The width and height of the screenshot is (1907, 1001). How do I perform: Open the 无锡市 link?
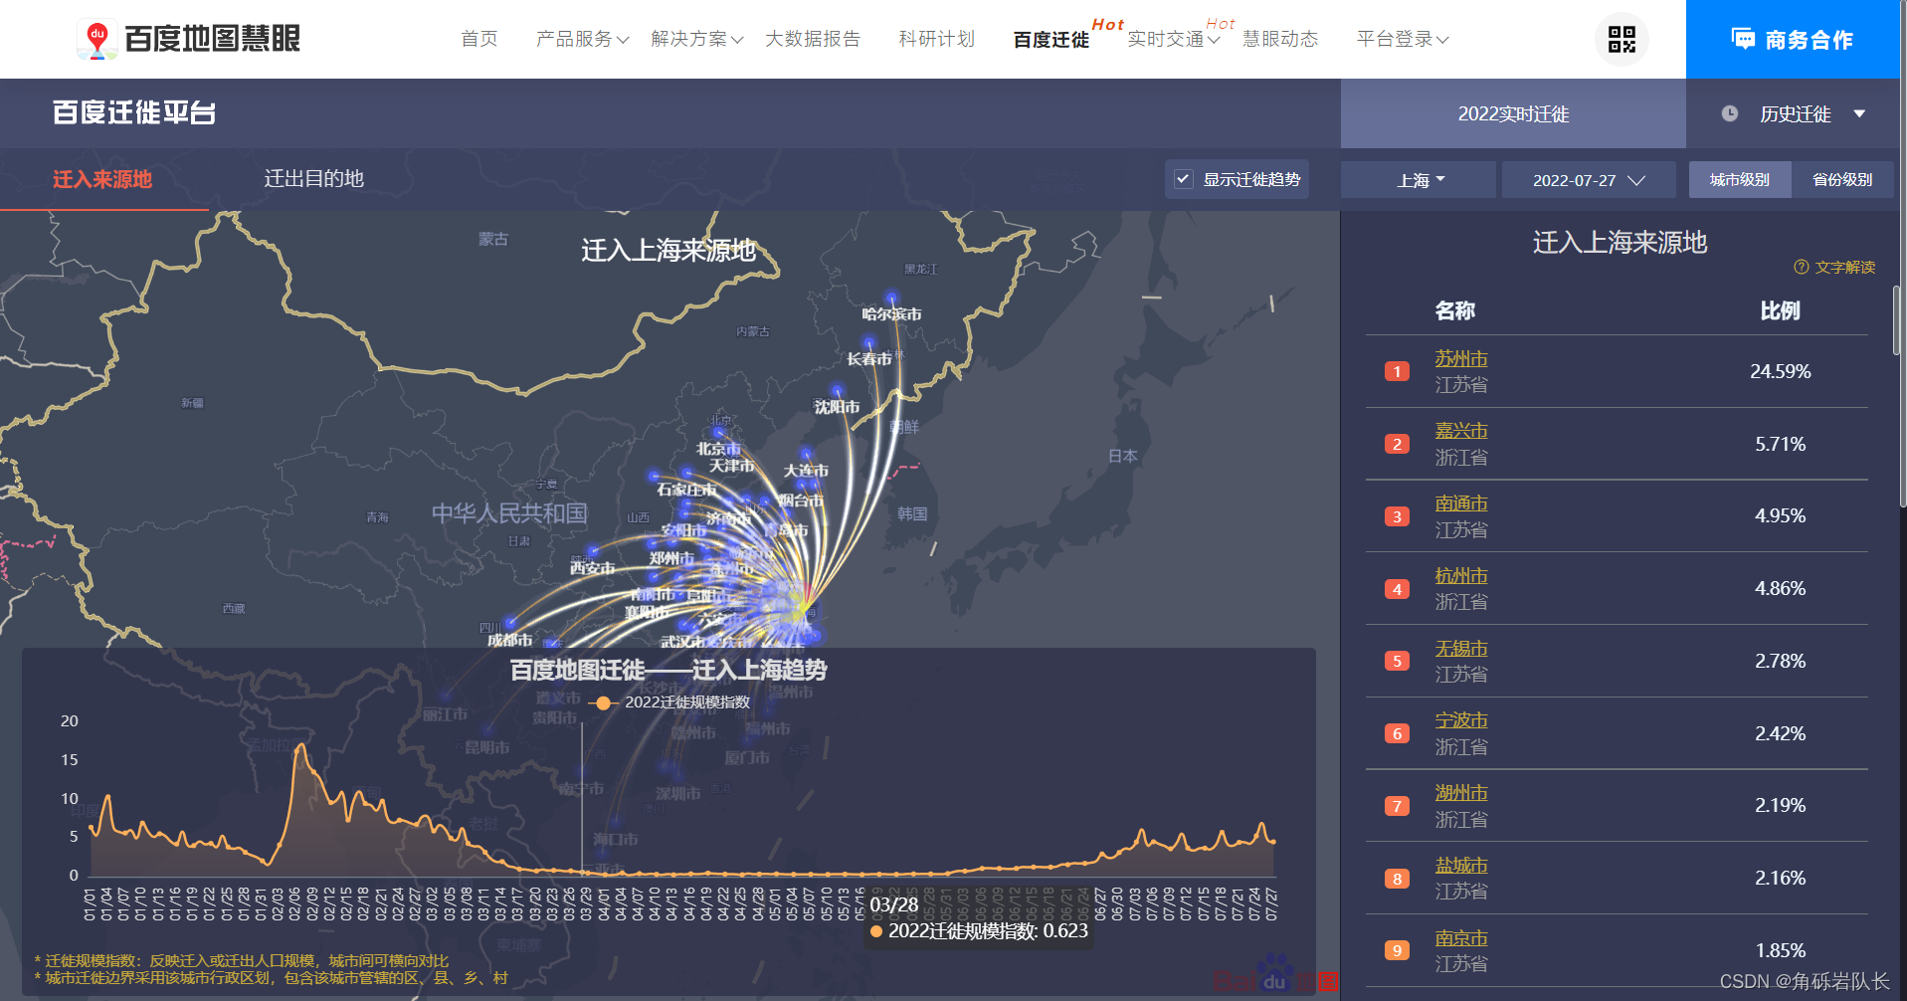(x=1461, y=649)
